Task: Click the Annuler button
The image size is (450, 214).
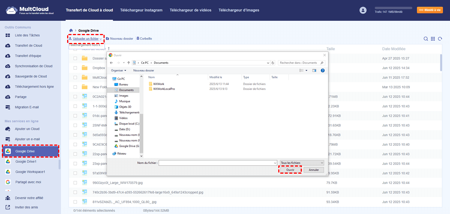Action: [x=313, y=170]
